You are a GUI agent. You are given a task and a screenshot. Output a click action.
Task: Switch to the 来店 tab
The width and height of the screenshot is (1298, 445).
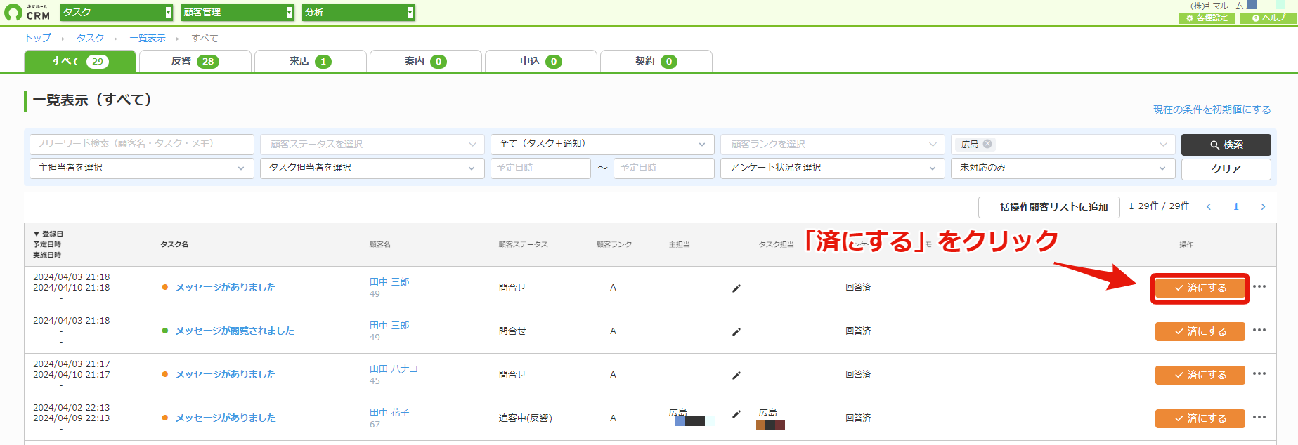pos(310,61)
